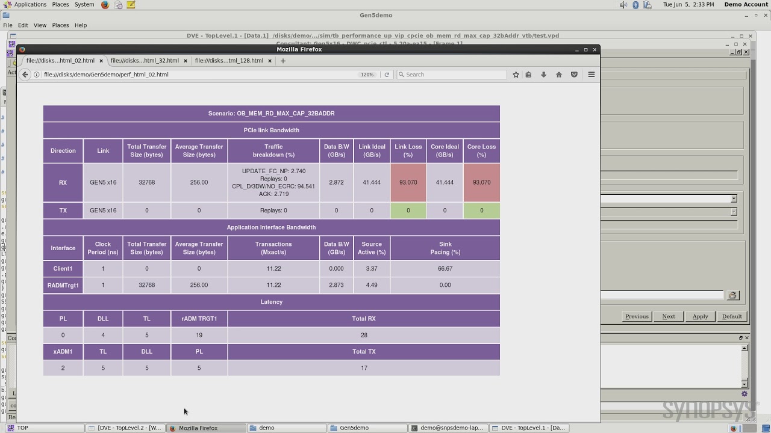This screenshot has height=433, width=771.
Task: Open the File menu in Gen5demo window
Action: point(8,25)
